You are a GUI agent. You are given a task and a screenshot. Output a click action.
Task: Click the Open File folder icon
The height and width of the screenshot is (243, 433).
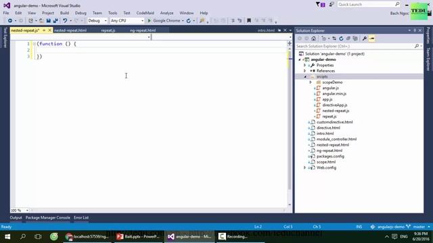pyautogui.click(x=41, y=21)
